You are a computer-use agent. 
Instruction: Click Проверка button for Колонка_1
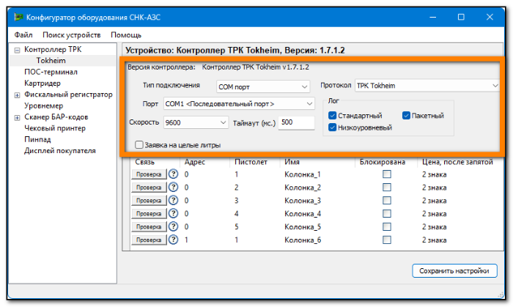tap(149, 174)
